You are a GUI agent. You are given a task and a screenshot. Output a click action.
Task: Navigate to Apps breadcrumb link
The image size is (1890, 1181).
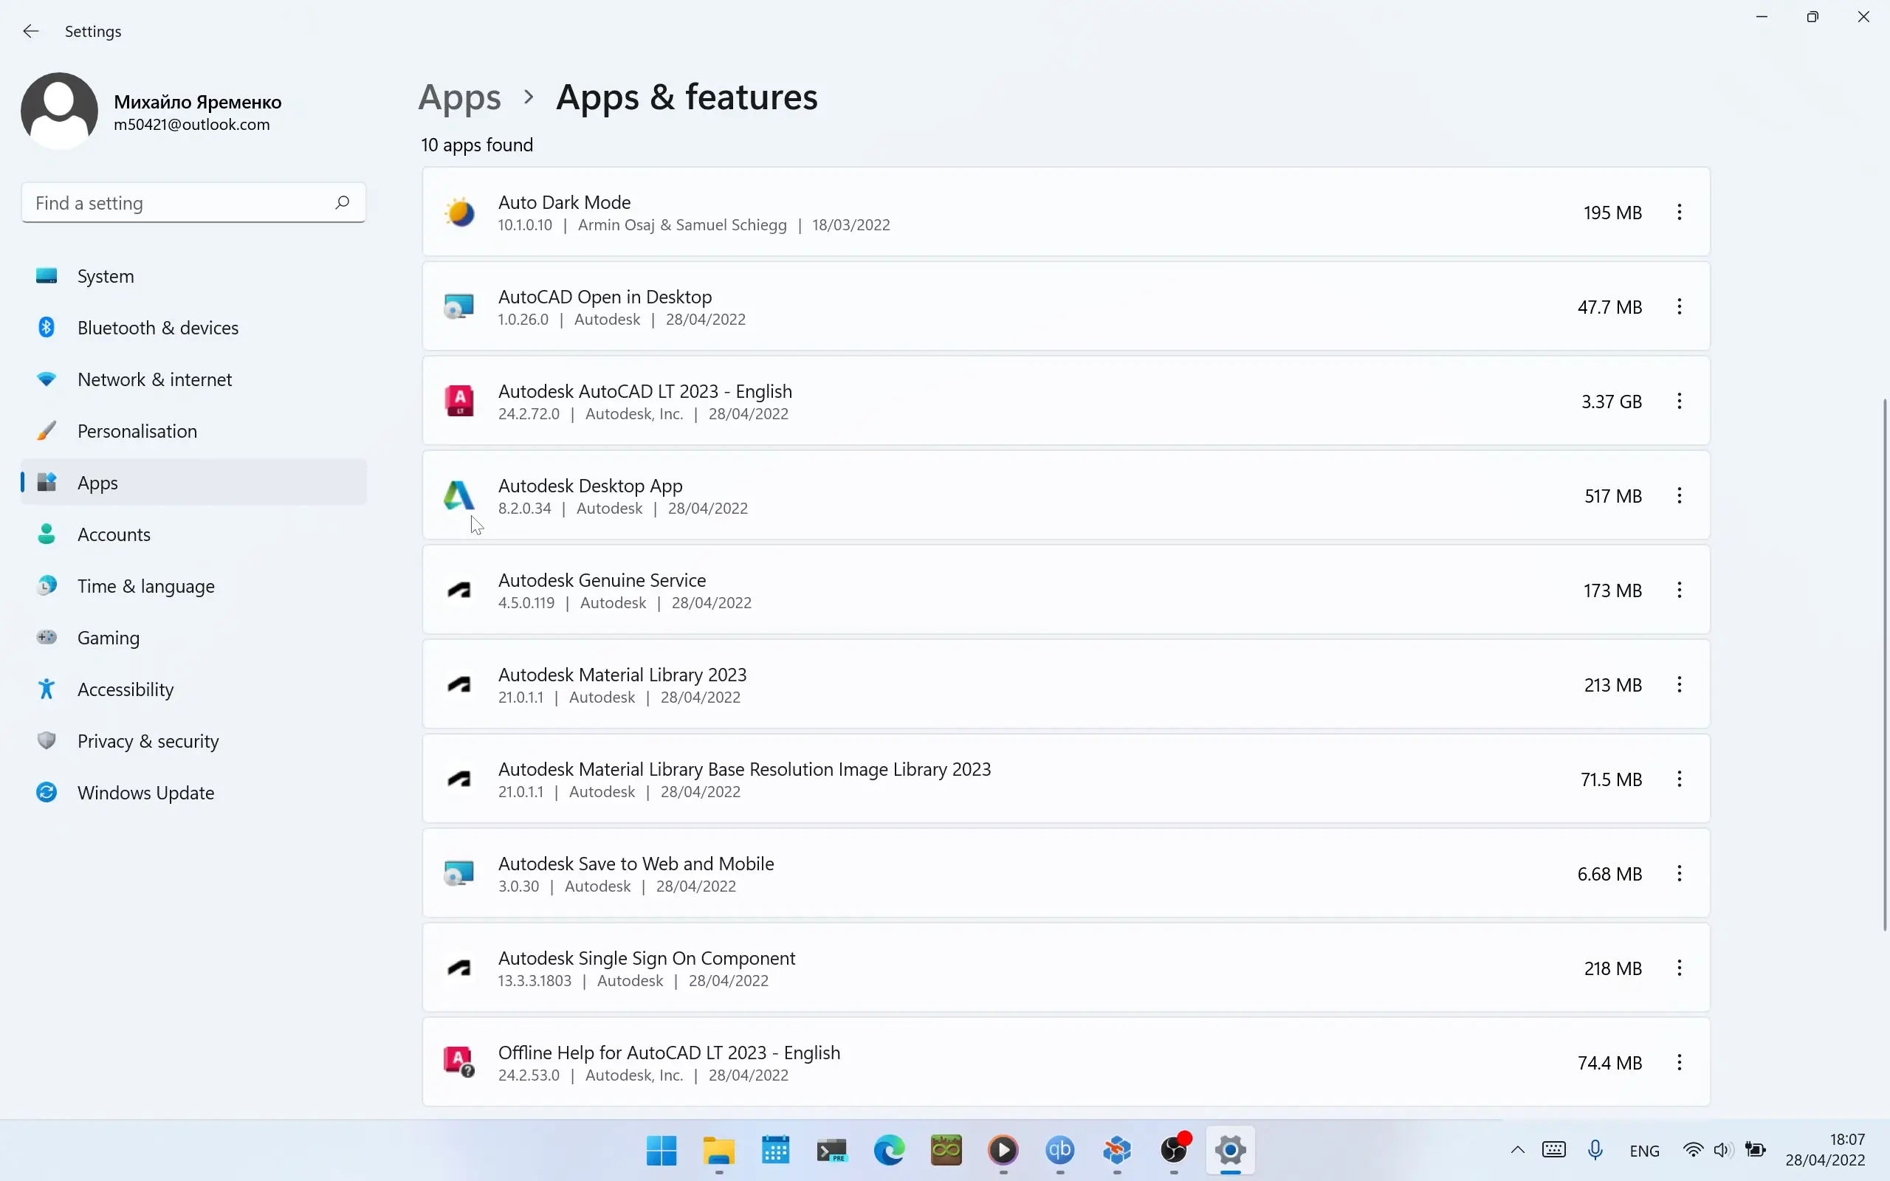point(459,97)
